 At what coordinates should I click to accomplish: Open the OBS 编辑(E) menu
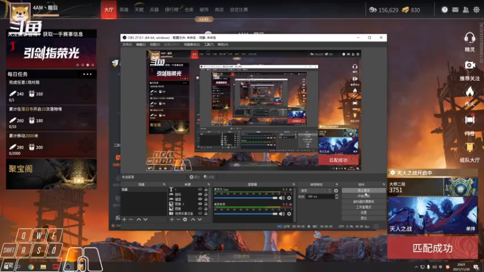141,45
